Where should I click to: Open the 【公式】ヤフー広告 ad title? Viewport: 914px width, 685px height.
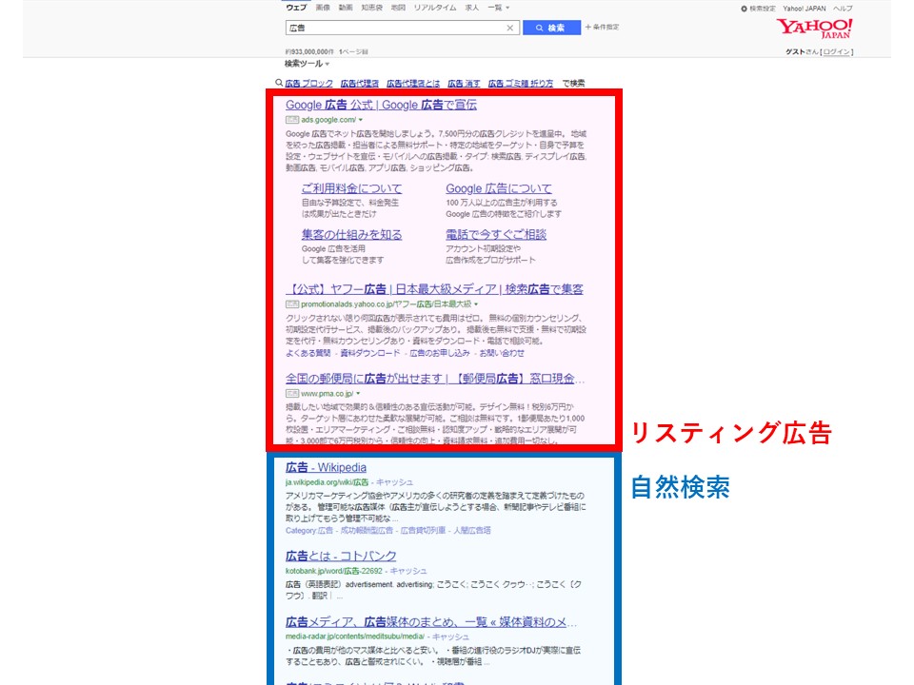click(x=434, y=289)
